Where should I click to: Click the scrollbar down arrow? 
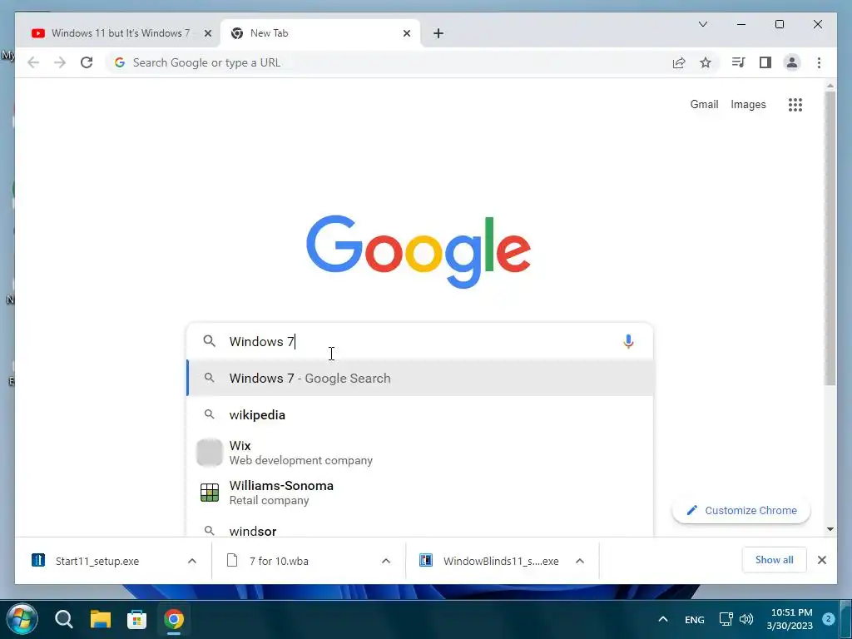830,529
